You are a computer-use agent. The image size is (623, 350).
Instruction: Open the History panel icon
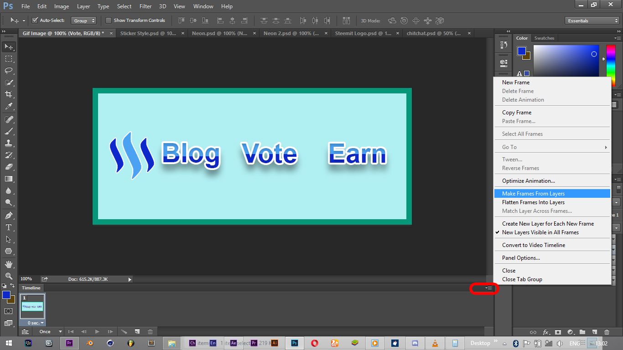point(504,45)
